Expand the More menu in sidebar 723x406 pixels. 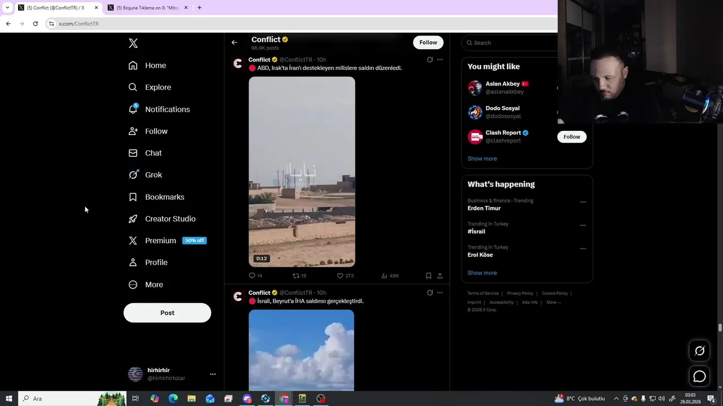146,285
